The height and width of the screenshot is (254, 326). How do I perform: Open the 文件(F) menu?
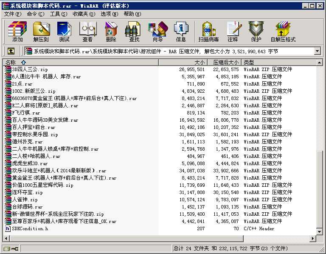pyautogui.click(x=13, y=14)
